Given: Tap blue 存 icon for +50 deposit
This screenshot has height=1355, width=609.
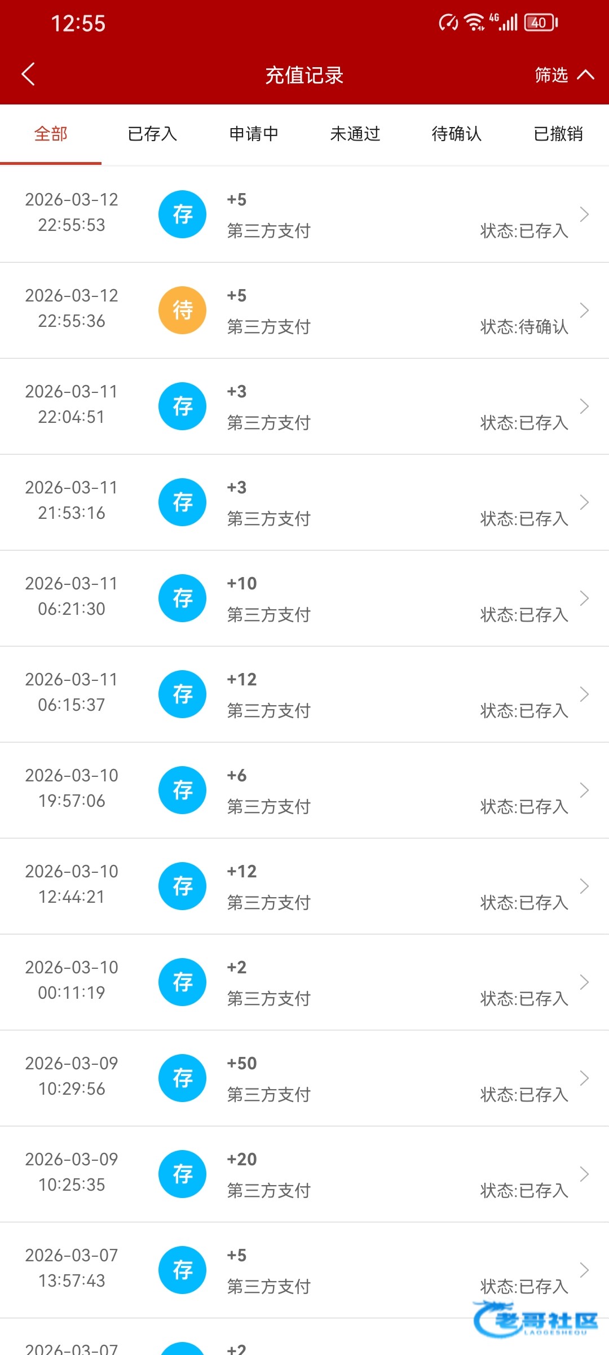Looking at the screenshot, I should tap(182, 1078).
